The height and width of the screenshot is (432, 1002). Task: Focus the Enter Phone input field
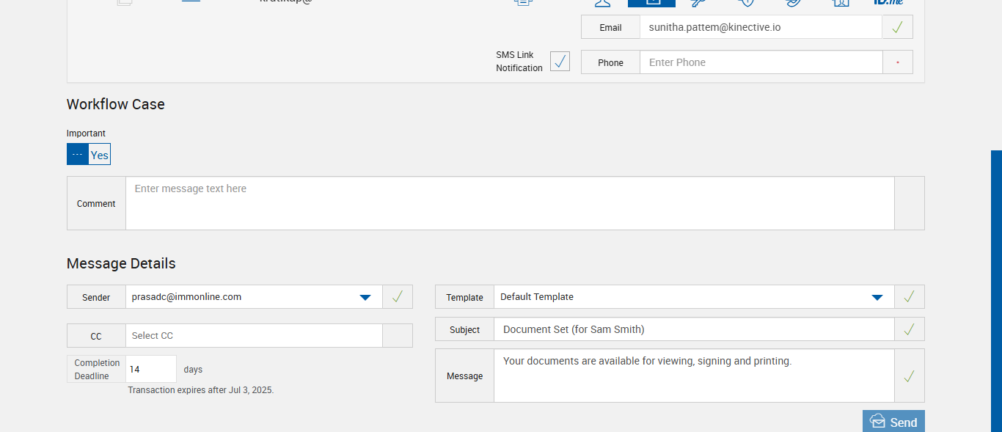pyautogui.click(x=761, y=62)
